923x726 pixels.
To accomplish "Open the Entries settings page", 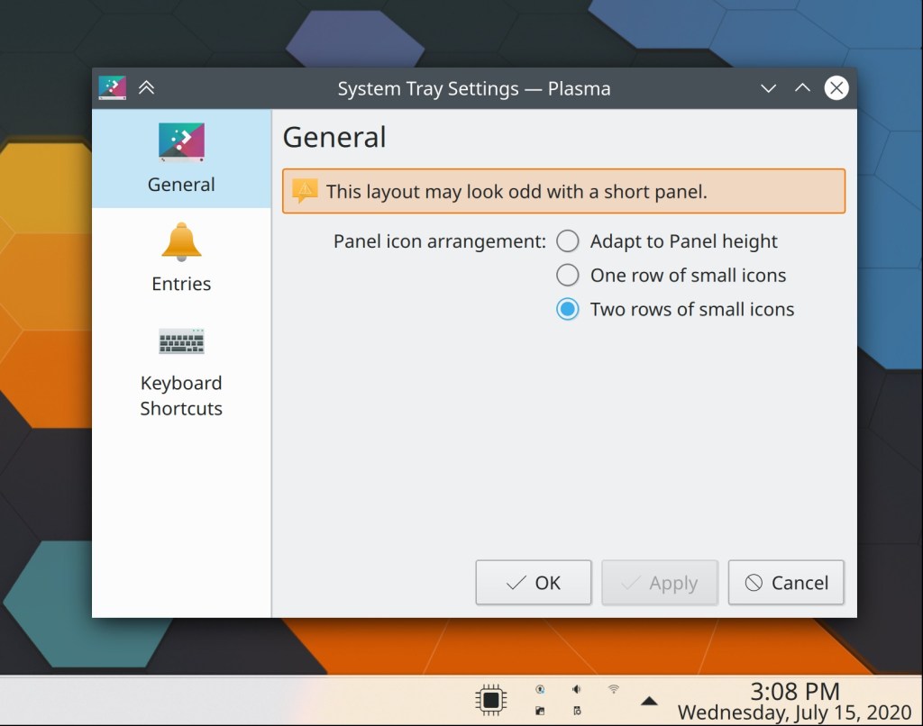I will point(181,258).
